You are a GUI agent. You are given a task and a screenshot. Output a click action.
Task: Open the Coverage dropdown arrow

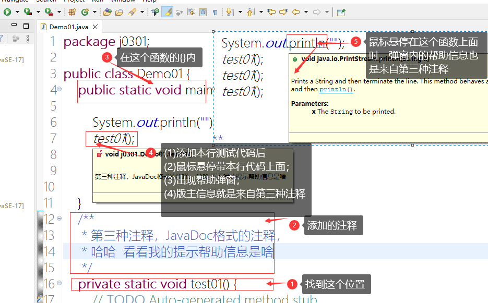(38, 12)
